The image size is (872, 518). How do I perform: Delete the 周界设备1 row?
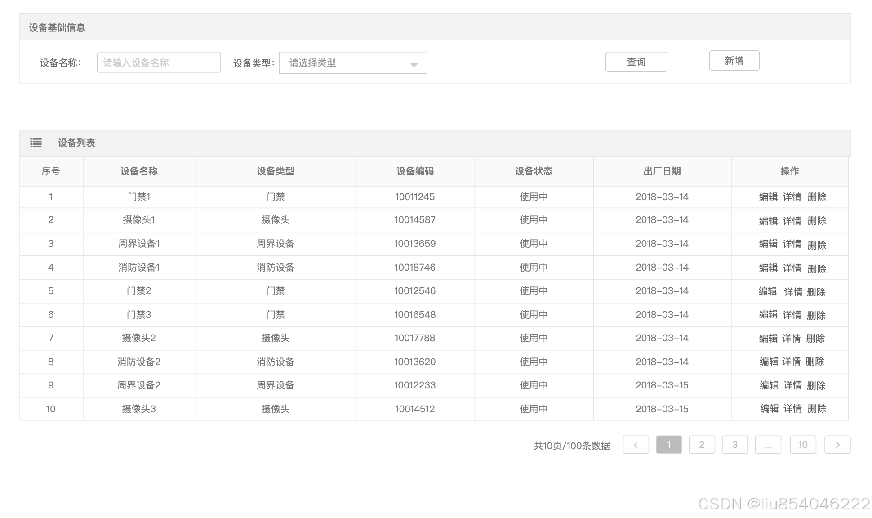point(816,245)
